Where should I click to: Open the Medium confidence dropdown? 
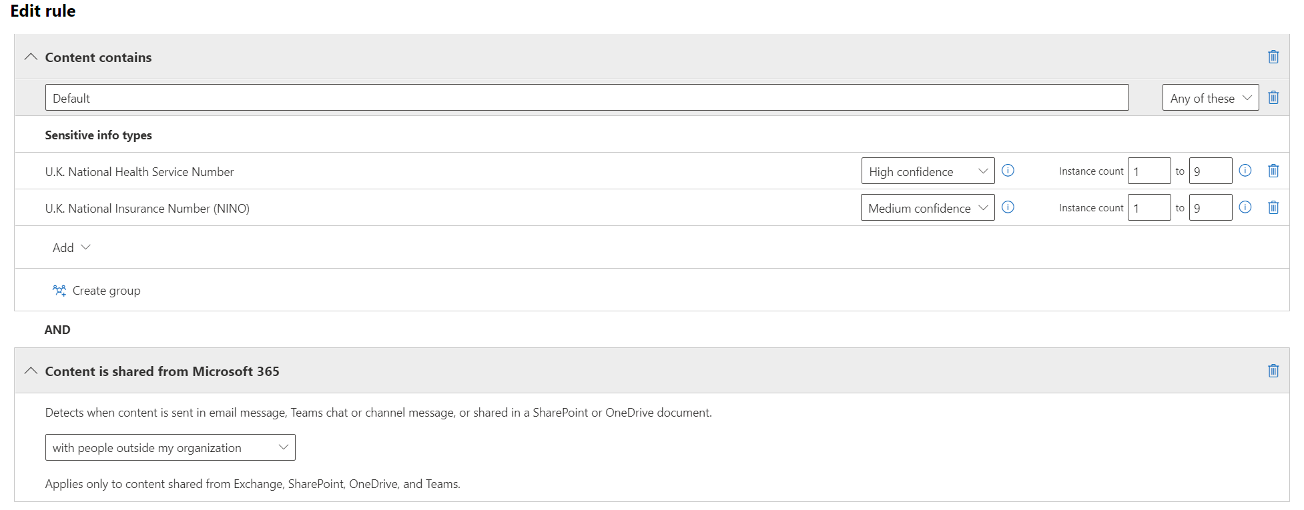[928, 207]
